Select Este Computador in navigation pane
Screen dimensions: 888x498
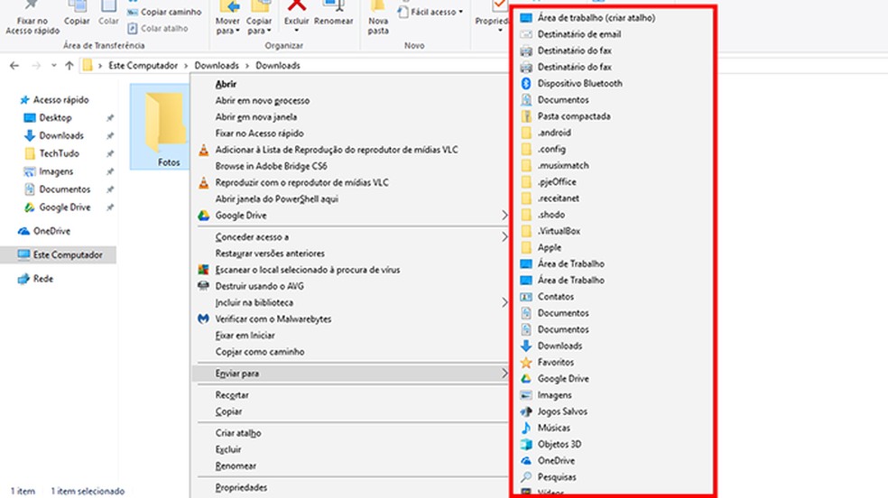tap(60, 254)
